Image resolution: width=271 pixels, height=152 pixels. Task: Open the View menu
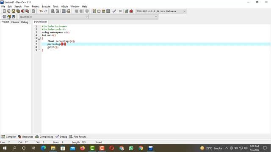coord(27,7)
